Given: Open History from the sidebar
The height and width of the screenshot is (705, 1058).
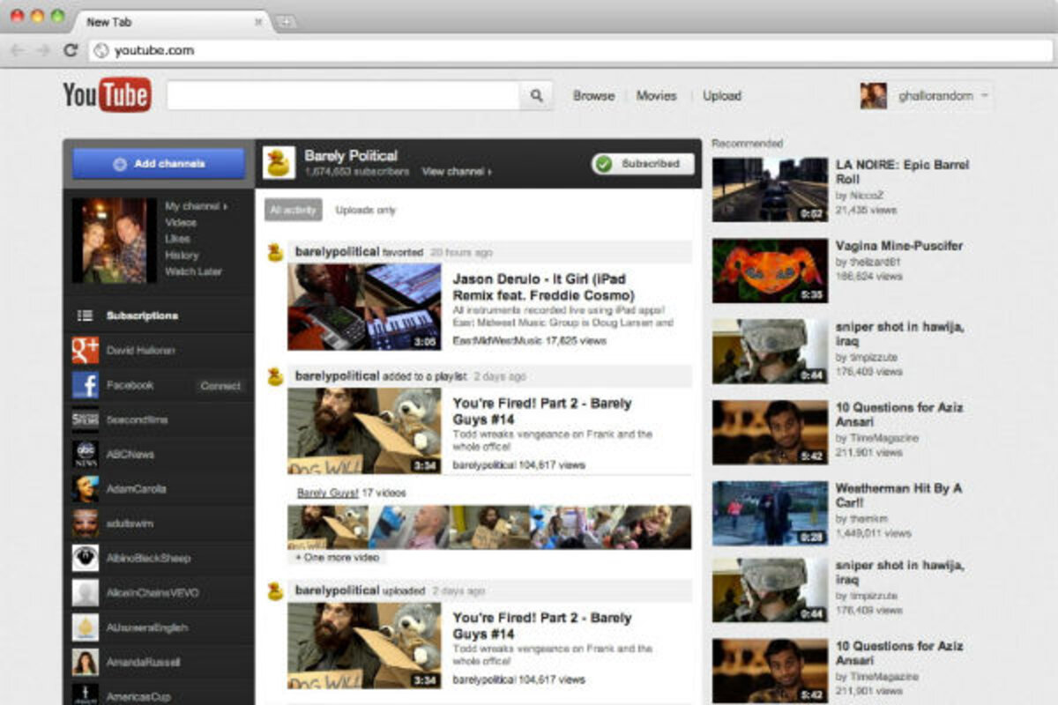Looking at the screenshot, I should tap(182, 256).
